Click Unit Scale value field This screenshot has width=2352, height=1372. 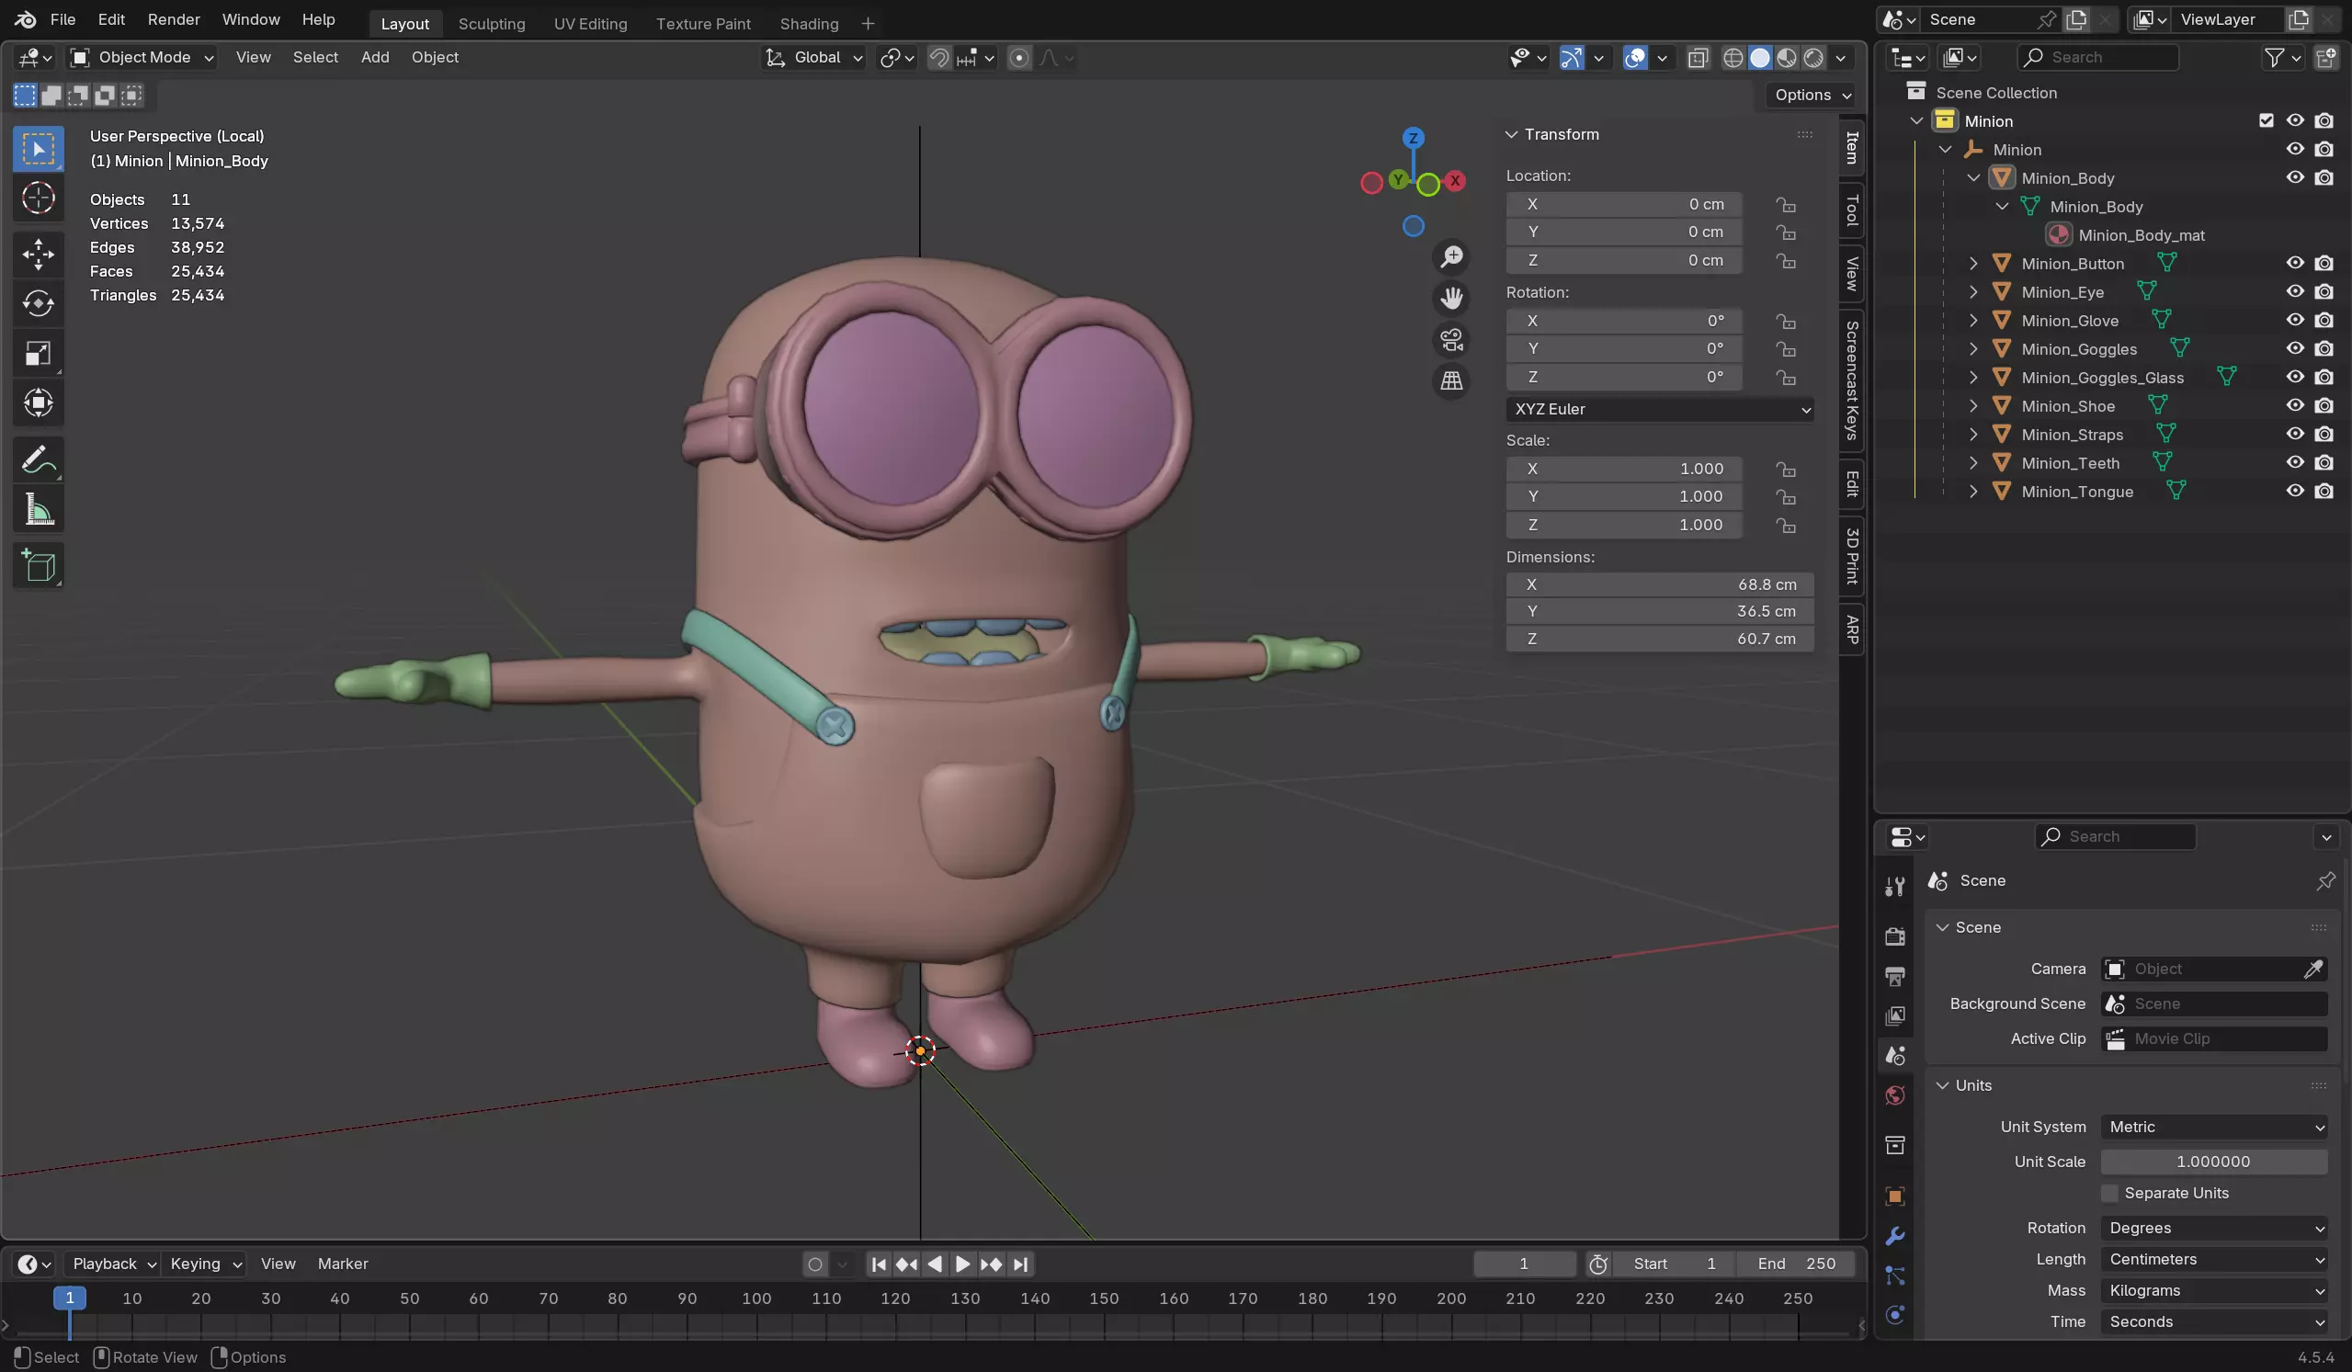(2214, 1162)
